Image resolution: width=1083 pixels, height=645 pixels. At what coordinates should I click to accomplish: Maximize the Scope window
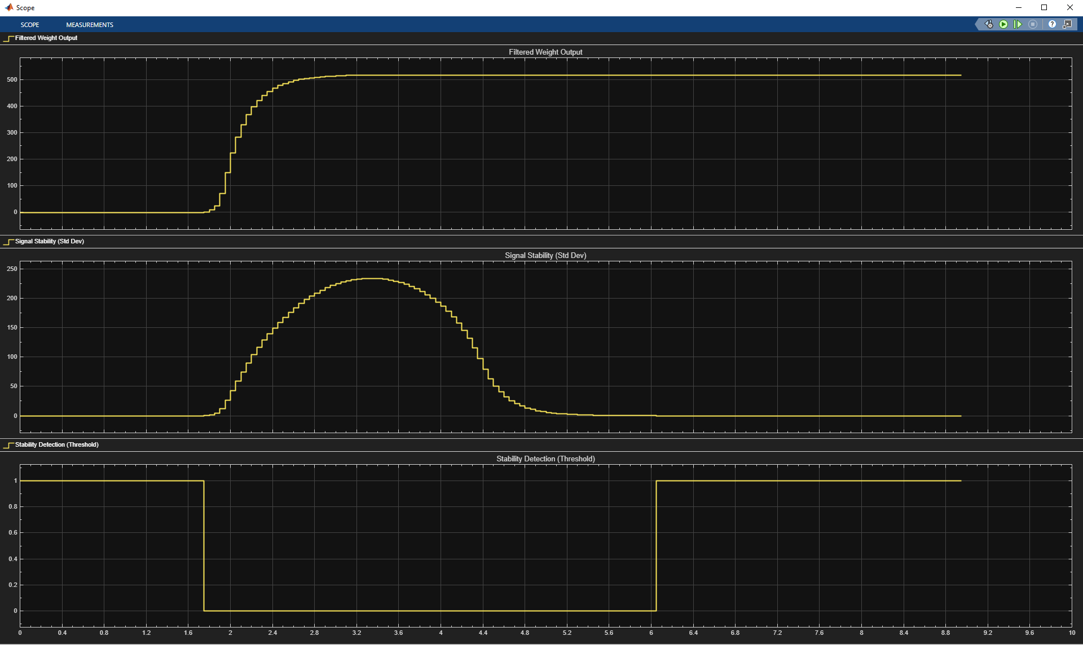pos(1044,7)
